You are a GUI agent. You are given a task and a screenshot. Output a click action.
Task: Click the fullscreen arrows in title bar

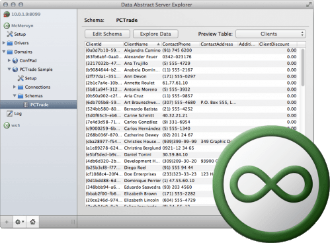(x=309, y=5)
